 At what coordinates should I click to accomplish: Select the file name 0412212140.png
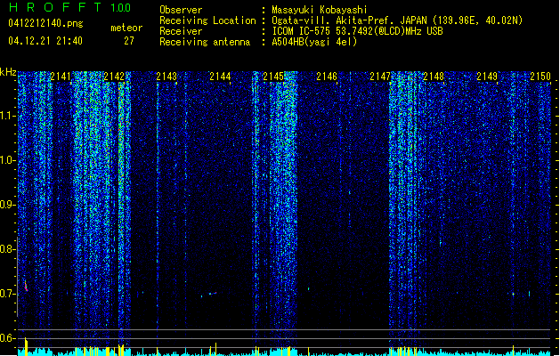[45, 23]
